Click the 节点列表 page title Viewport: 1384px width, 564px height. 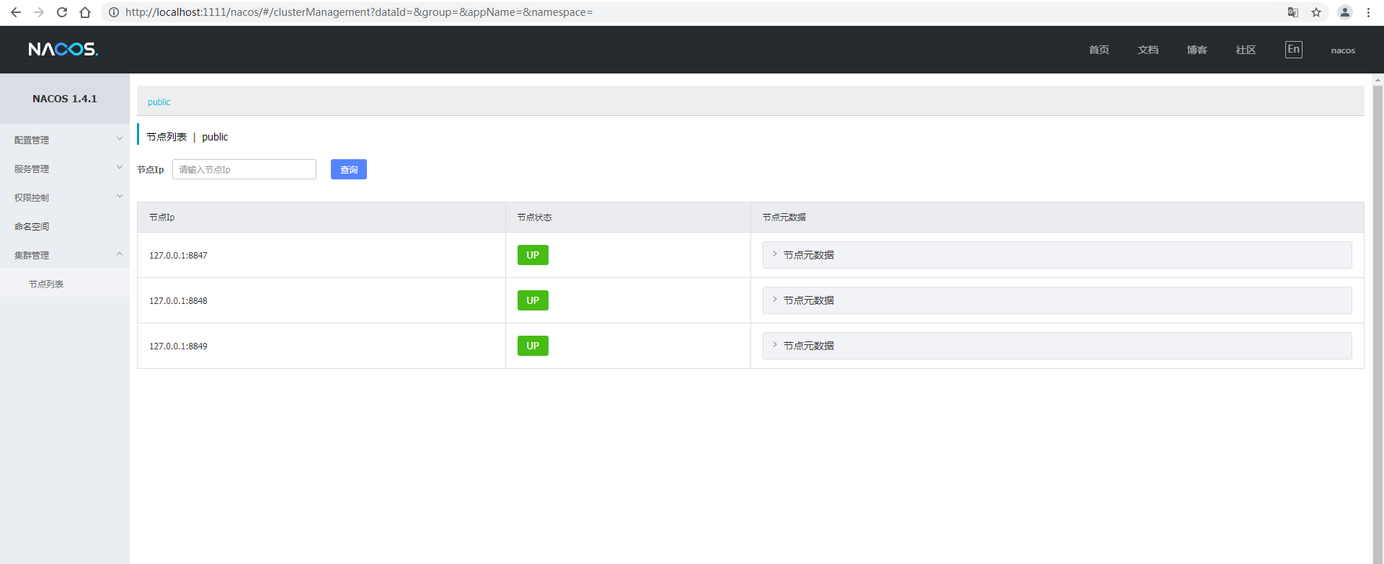point(167,137)
